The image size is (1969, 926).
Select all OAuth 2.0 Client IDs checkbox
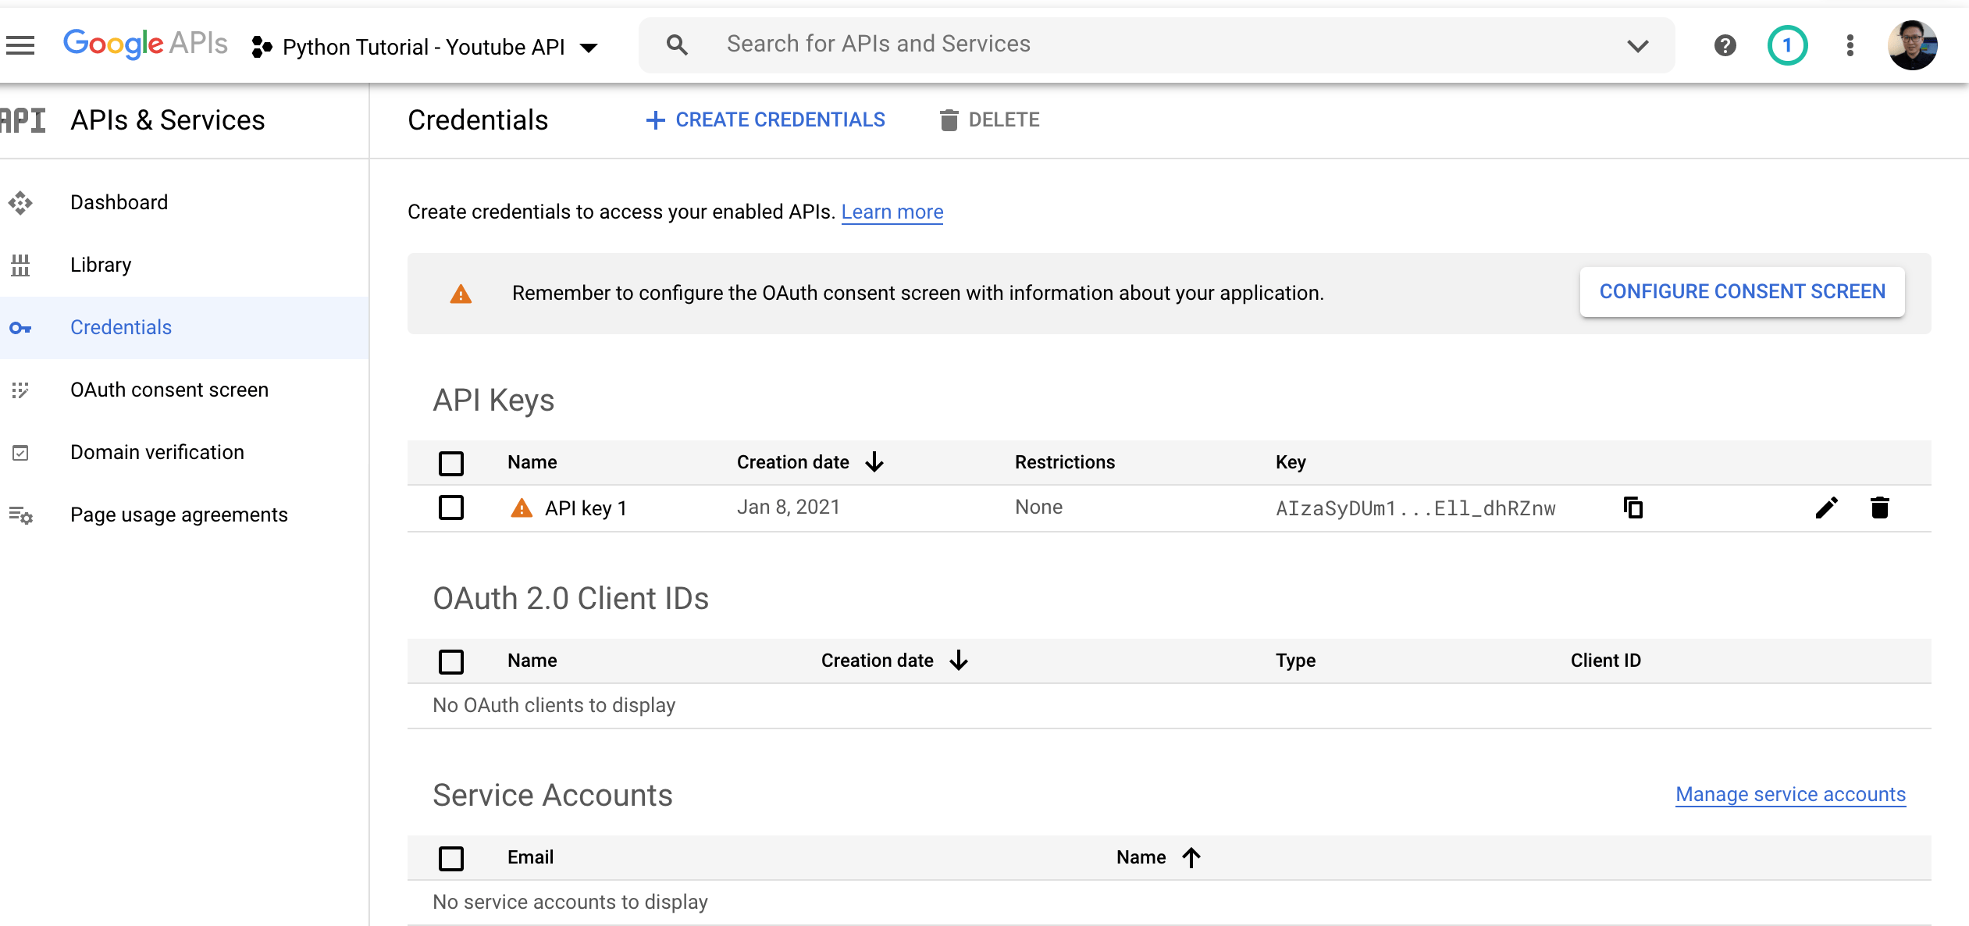click(451, 661)
